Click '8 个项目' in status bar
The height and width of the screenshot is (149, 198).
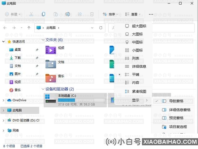pyautogui.click(x=9, y=146)
